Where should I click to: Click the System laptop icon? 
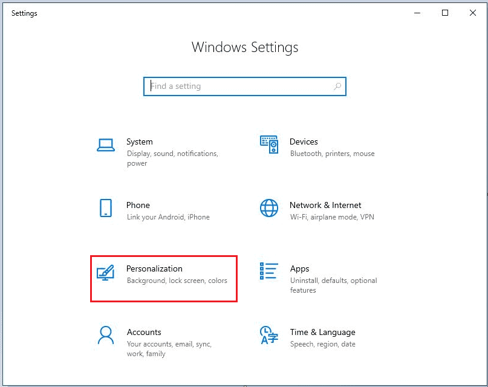[x=106, y=145]
